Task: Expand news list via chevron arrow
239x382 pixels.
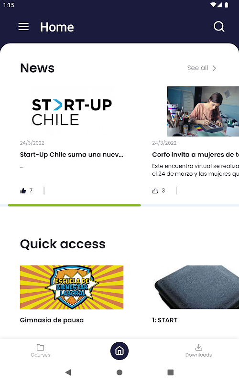Action: (x=214, y=68)
